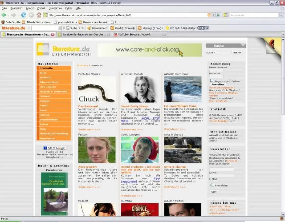Open the Rezensionen toolbar dropdown arrow

click(x=107, y=28)
